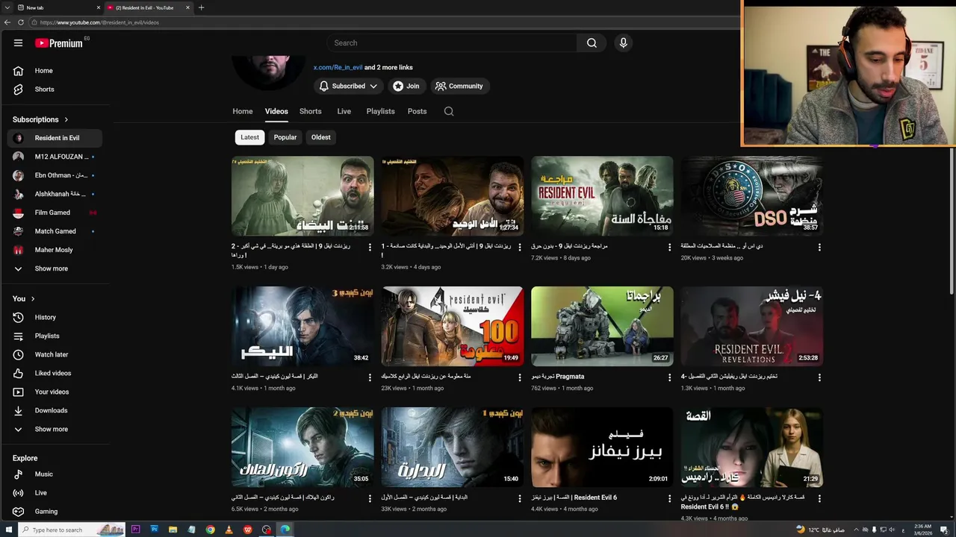Viewport: 956px width, 537px height.
Task: Open the 100 facts Resident Evil thumbnail
Action: tap(452, 326)
